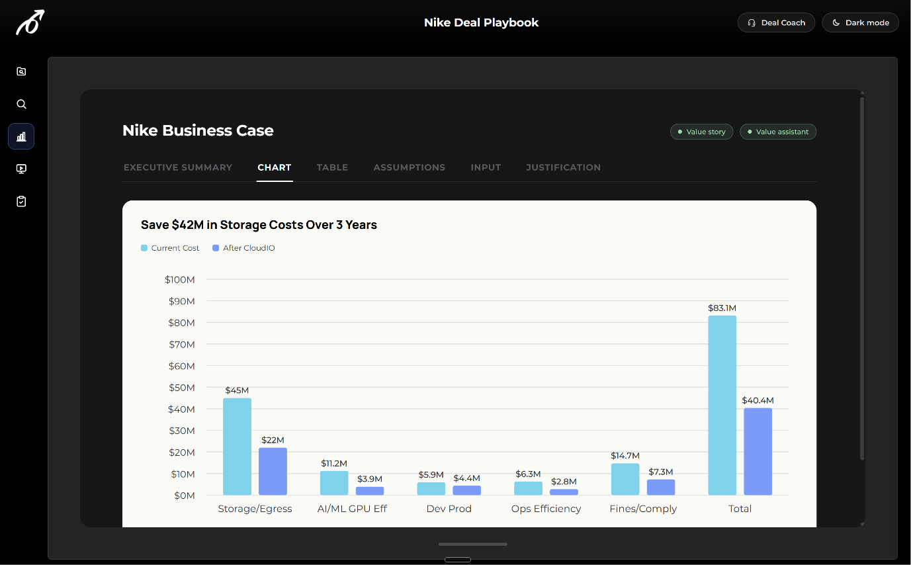The width and height of the screenshot is (911, 565).
Task: Click the arrow logo in top-left corner
Action: [x=30, y=22]
